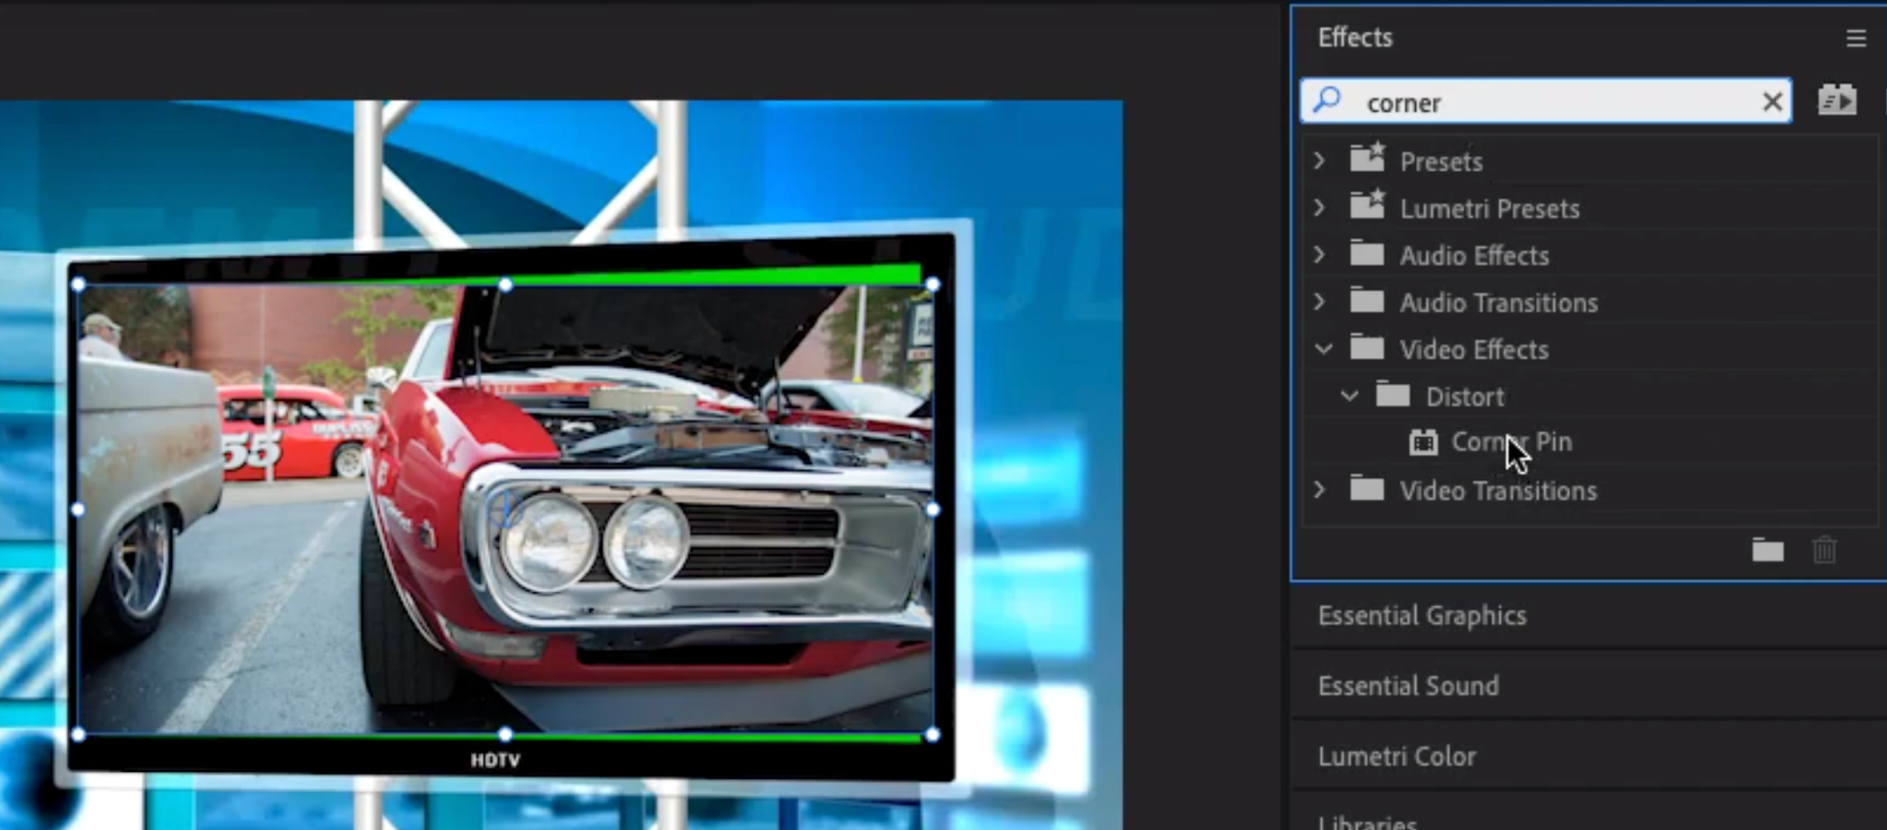Click the red car clip in monitor
This screenshot has height=830, width=1887.
click(505, 509)
